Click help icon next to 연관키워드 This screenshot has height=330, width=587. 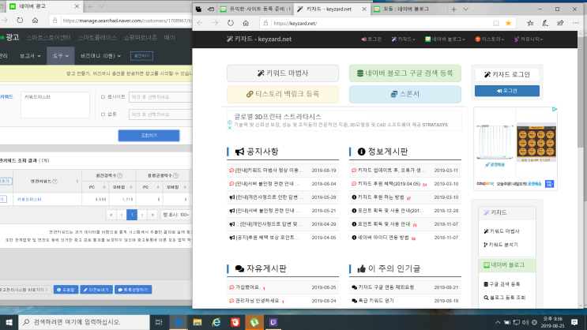[55, 181]
